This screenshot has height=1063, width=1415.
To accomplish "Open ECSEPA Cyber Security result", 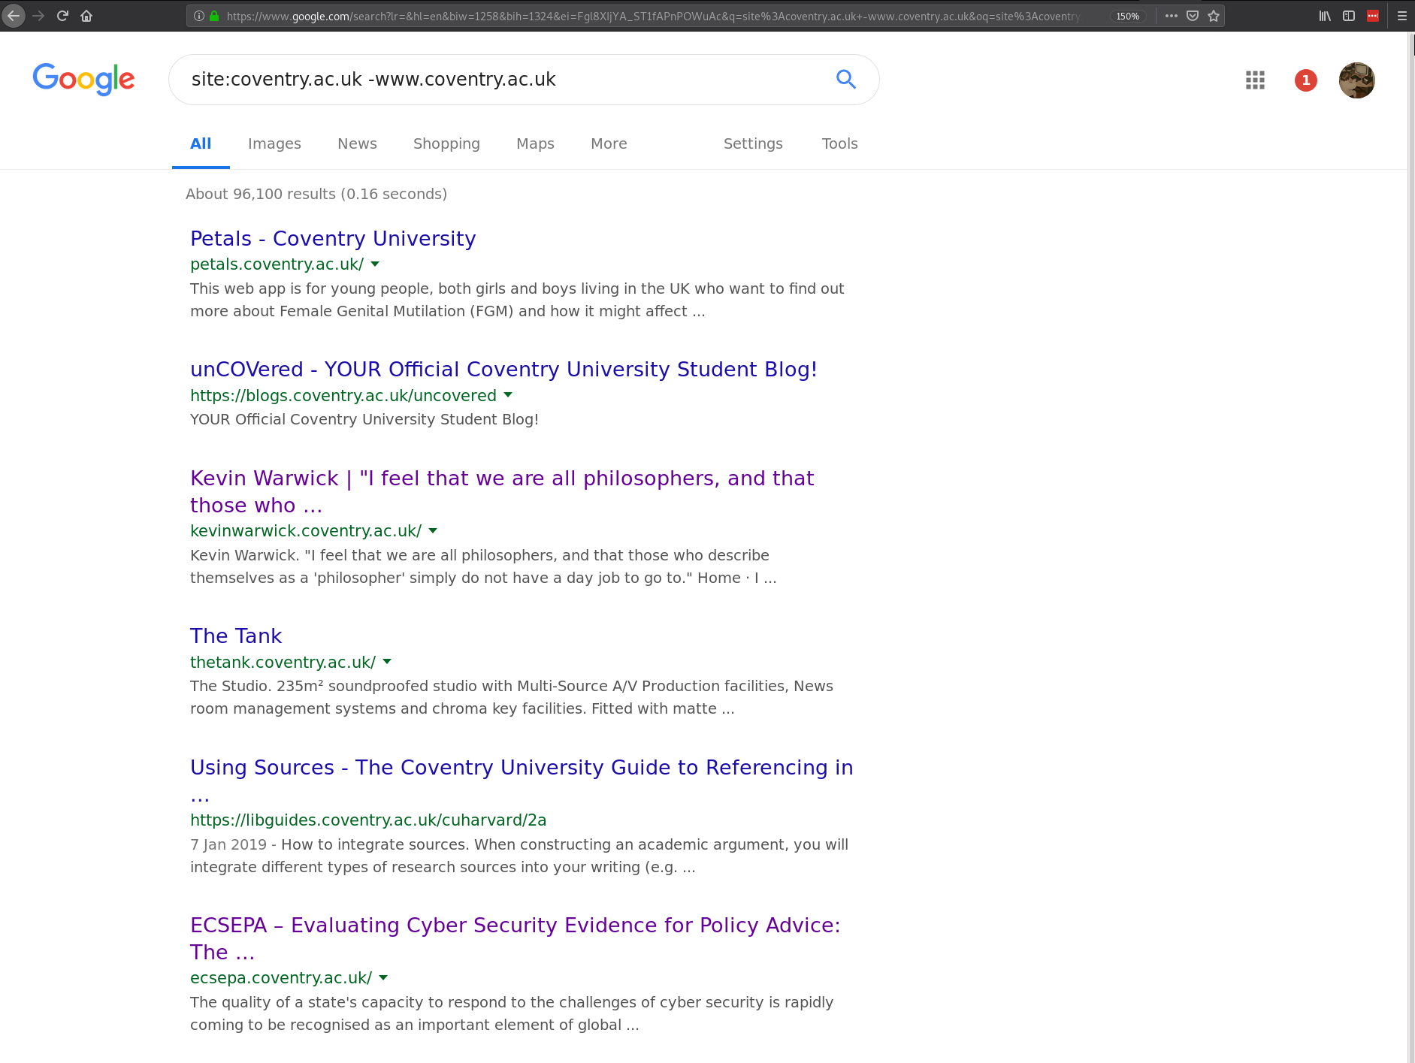I will [x=516, y=938].
